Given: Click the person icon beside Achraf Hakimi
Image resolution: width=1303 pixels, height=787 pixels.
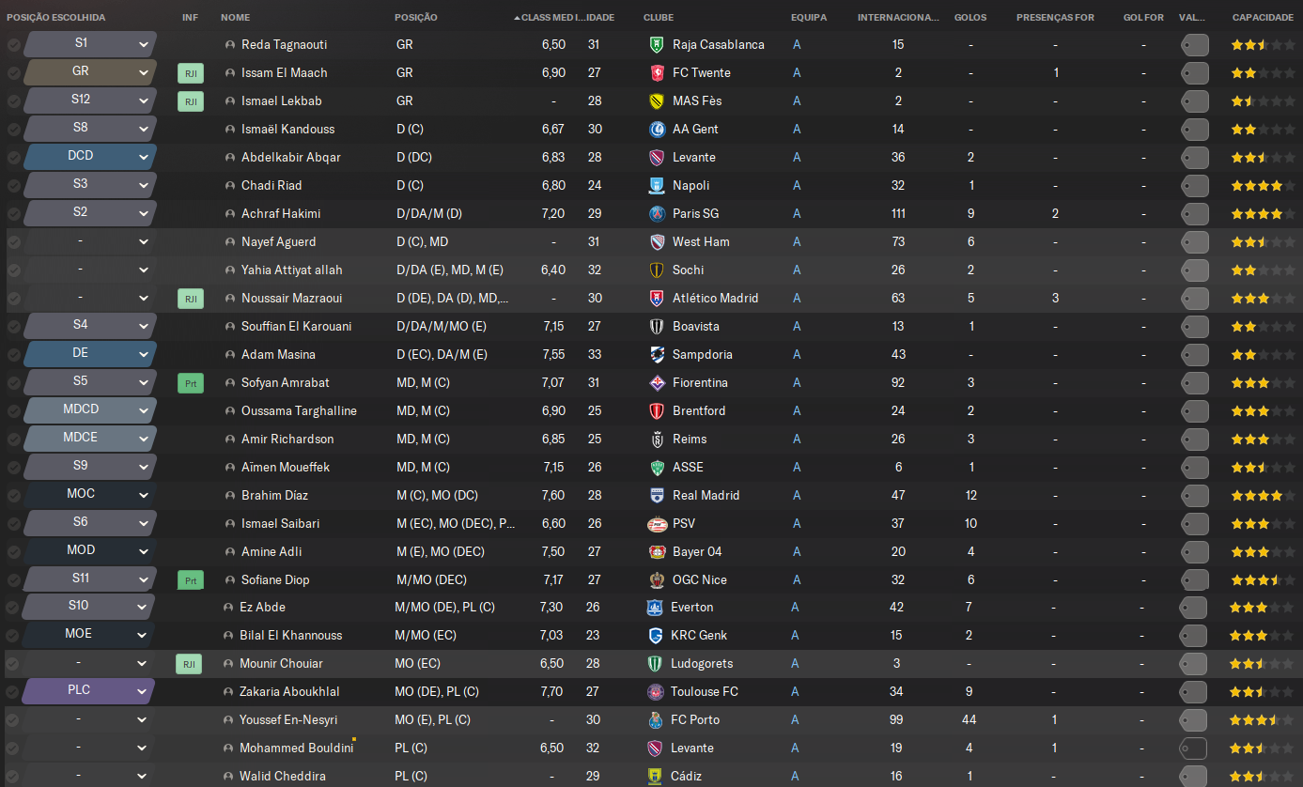Looking at the screenshot, I should 230,214.
